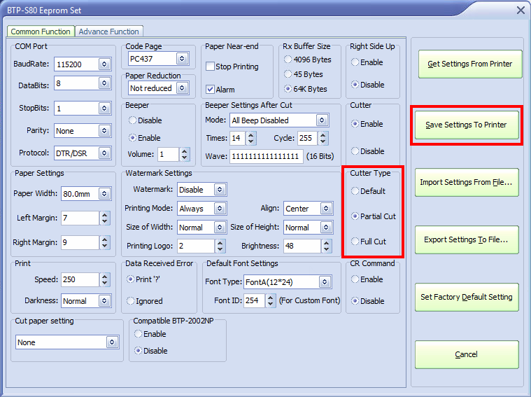The image size is (531, 397).
Task: Switch to the Advance Function tab
Action: (108, 32)
